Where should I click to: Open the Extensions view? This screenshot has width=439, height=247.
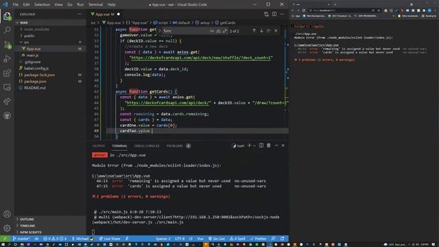click(7, 73)
